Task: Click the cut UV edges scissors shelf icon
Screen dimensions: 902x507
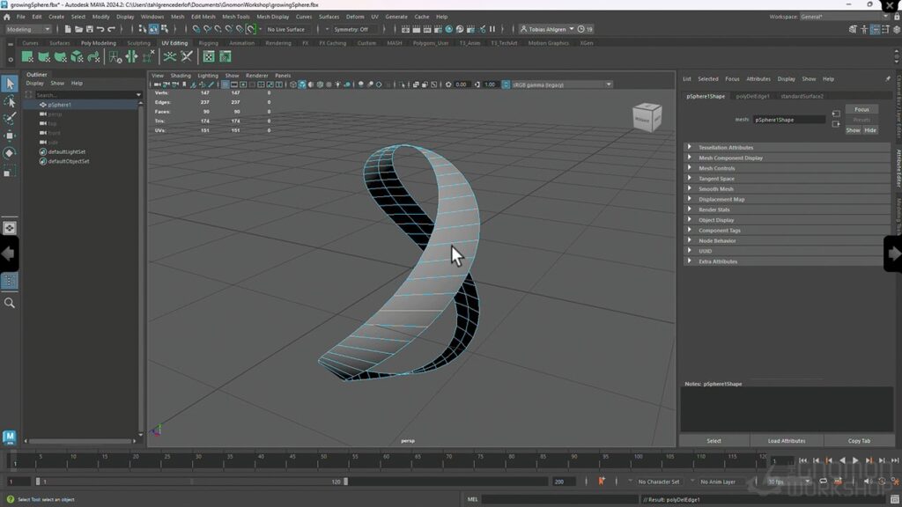Action: click(x=187, y=56)
